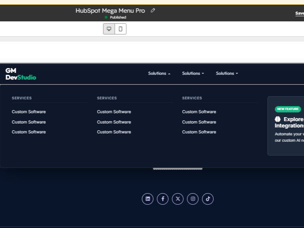This screenshot has width=304, height=228.
Task: Expand the third Solutions dropdown
Action: pyautogui.click(x=227, y=74)
